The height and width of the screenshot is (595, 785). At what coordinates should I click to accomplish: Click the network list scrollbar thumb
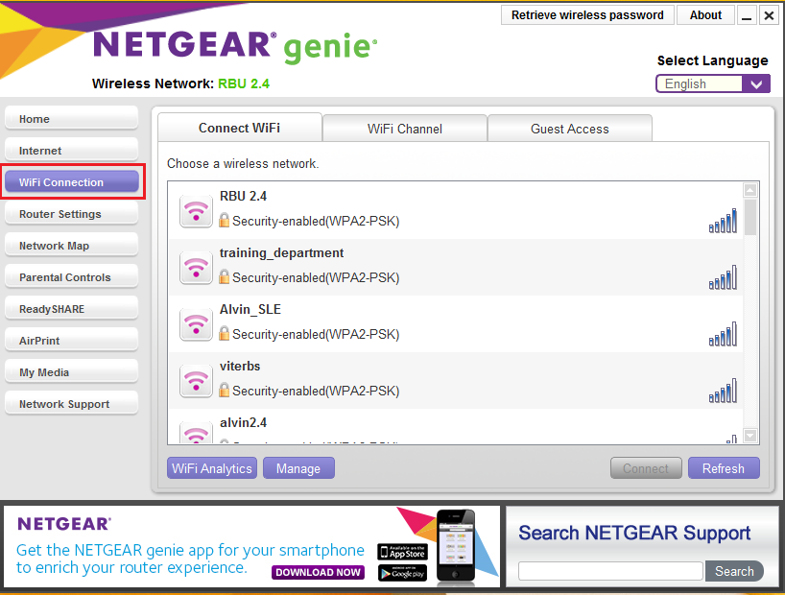pyautogui.click(x=749, y=217)
